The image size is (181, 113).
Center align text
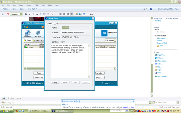64,14
